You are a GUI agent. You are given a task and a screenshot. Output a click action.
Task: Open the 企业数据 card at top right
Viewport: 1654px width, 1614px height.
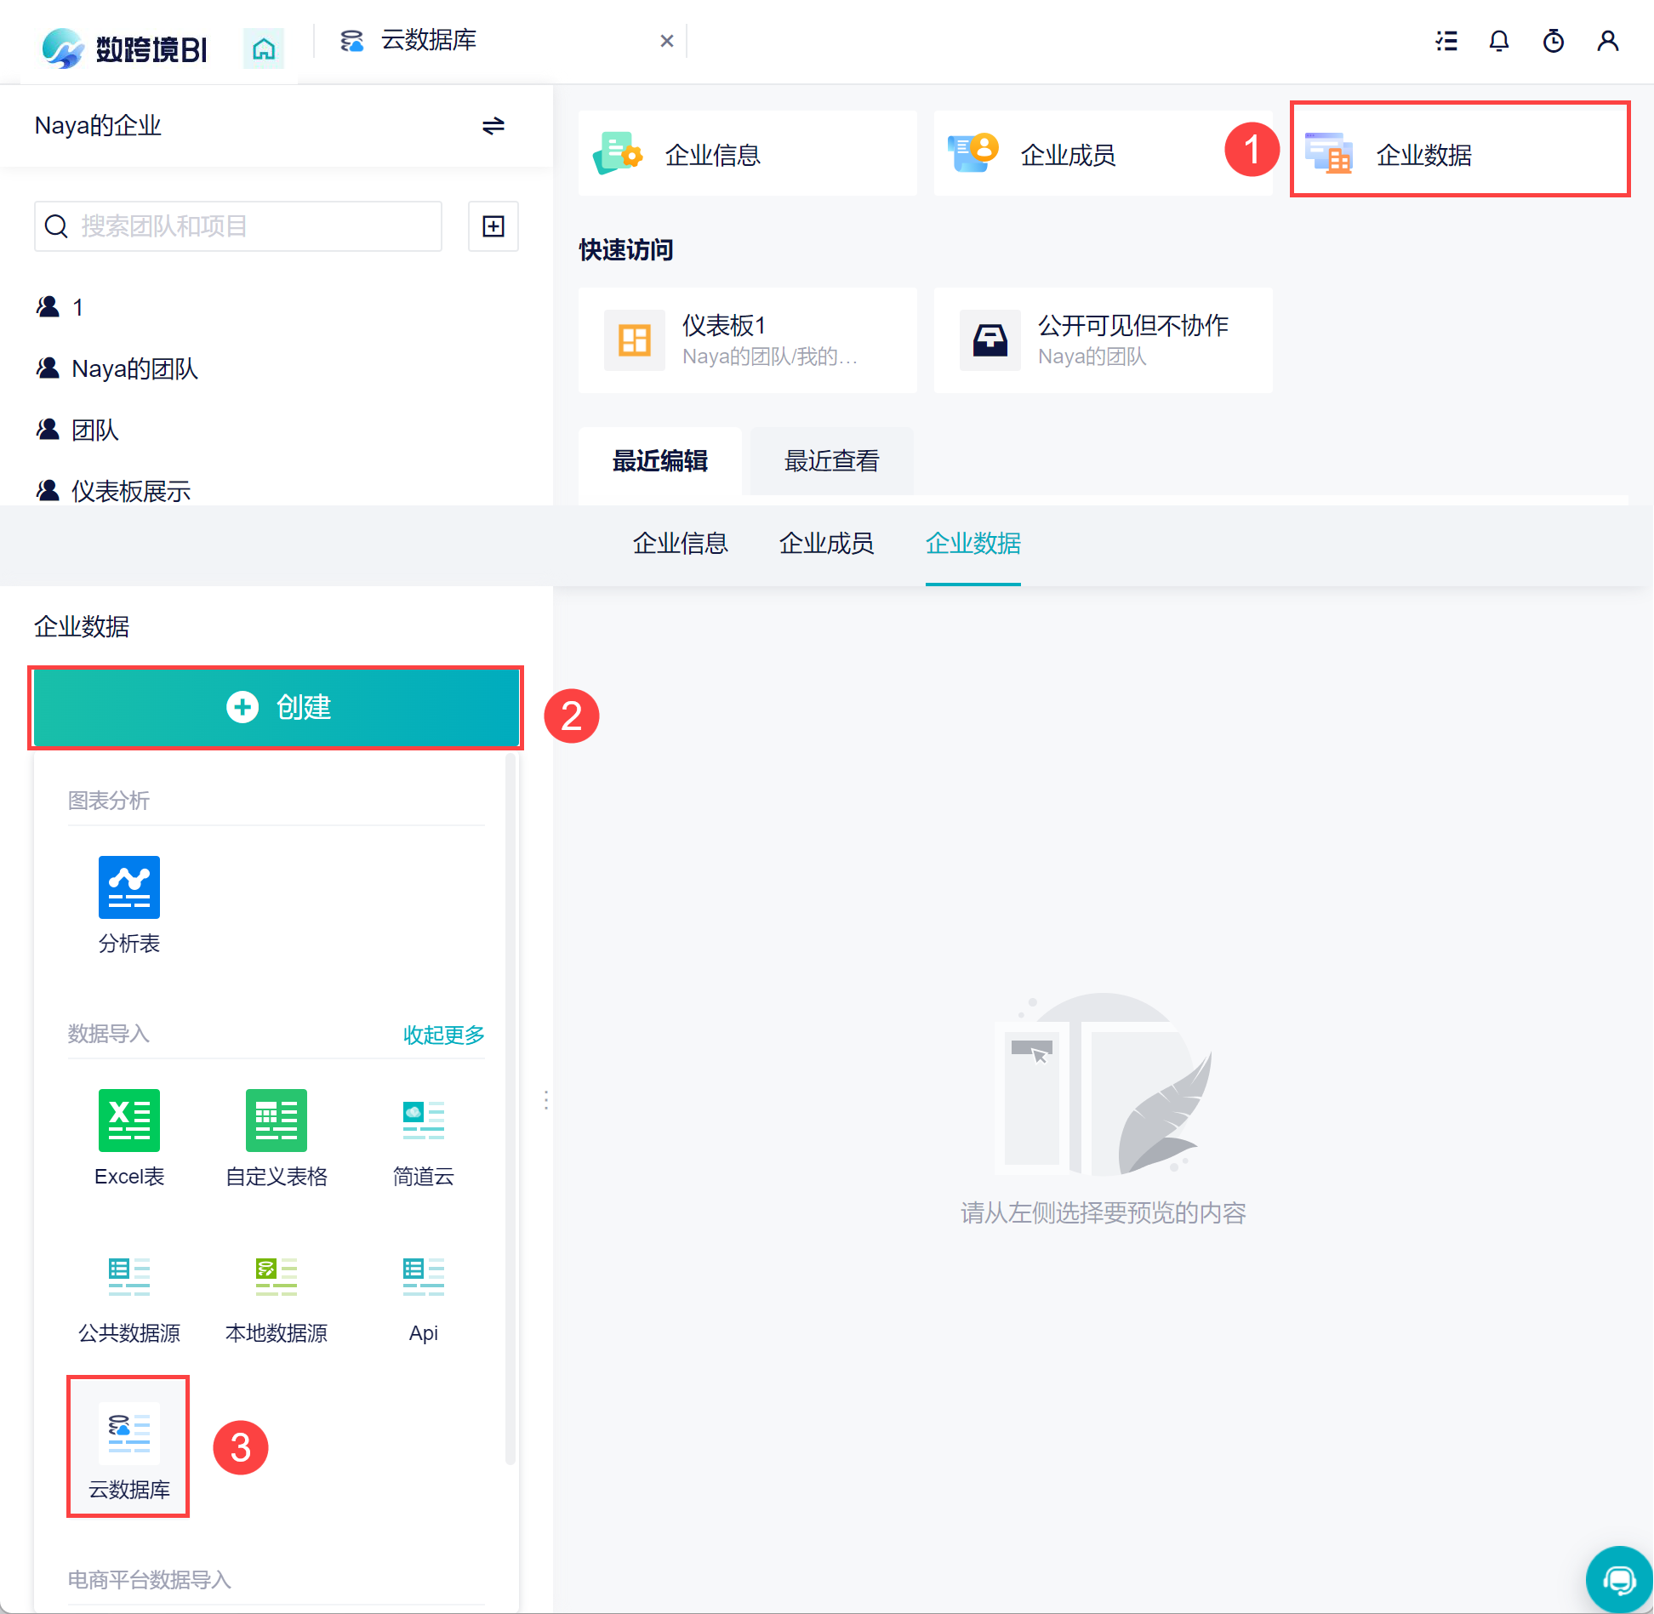[1459, 154]
